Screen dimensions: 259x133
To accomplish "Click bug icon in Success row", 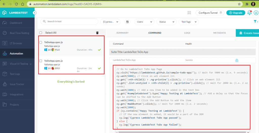I will [236, 60].
